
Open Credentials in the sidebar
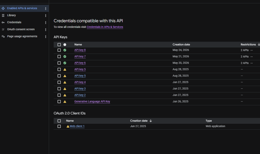(x=14, y=22)
